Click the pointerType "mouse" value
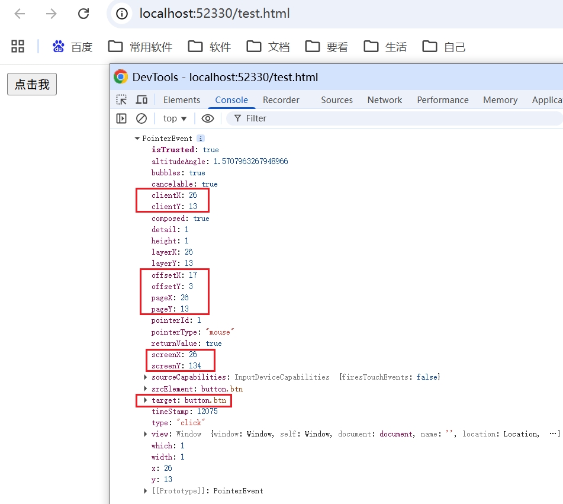563x504 pixels. click(x=220, y=332)
